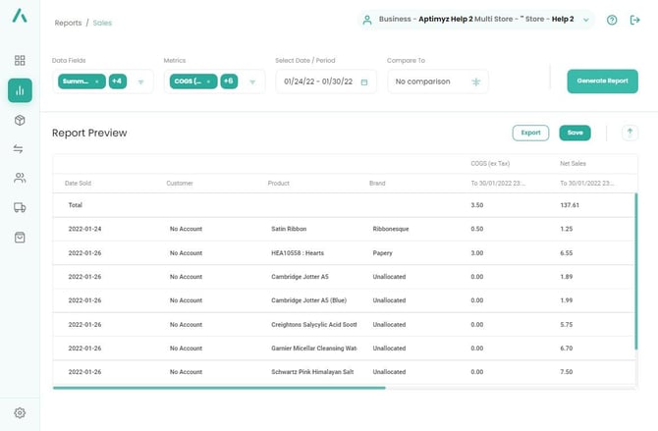
Task: Click the logout icon at top right
Action: click(x=635, y=20)
